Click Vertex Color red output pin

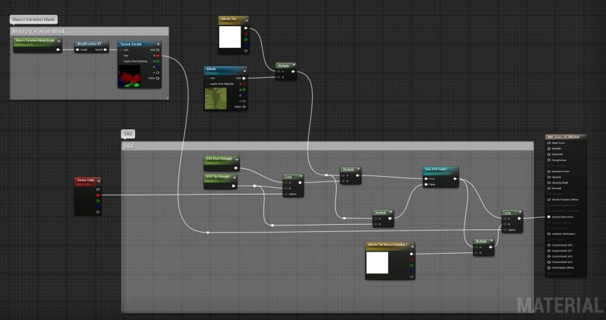(x=97, y=195)
